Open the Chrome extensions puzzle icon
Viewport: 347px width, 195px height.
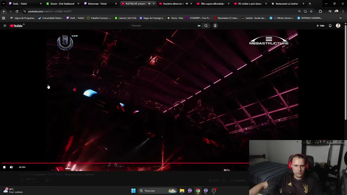pos(320,11)
